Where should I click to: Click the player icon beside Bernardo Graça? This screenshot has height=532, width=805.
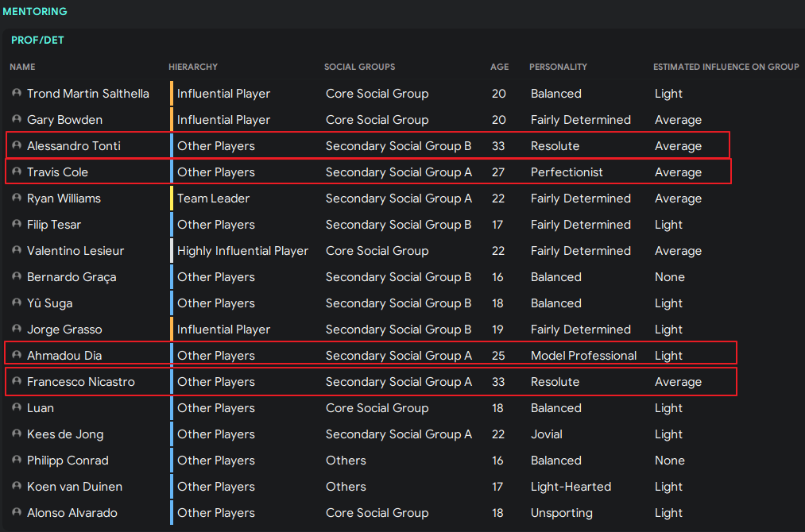click(17, 276)
